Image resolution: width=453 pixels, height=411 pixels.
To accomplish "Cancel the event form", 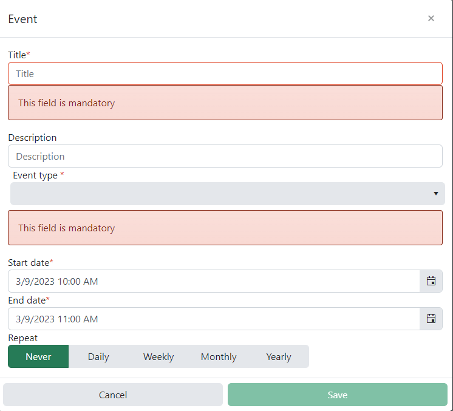I will pos(113,395).
